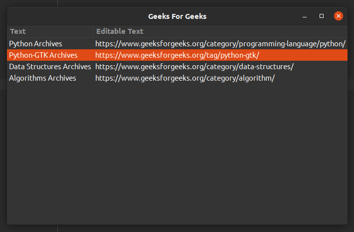354x232 pixels.
Task: Click divider between Text and Editable Text headers
Action: [x=93, y=31]
